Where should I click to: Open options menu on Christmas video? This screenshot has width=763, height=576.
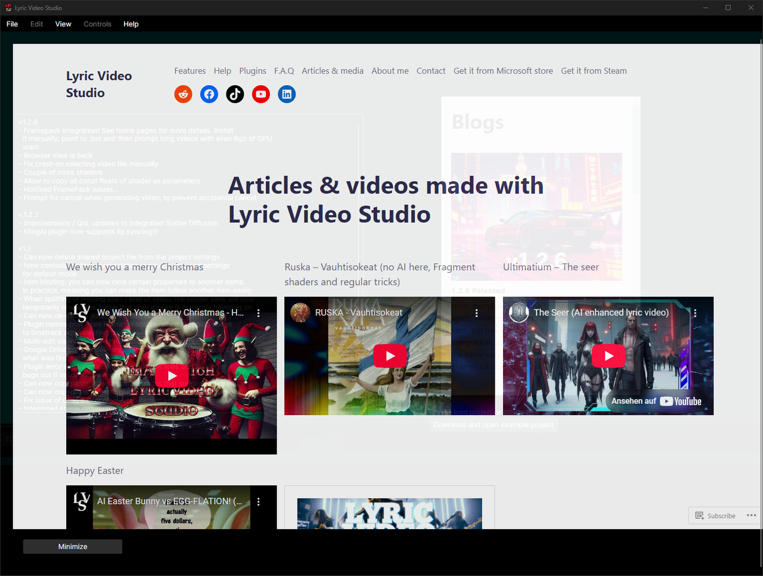click(x=259, y=313)
